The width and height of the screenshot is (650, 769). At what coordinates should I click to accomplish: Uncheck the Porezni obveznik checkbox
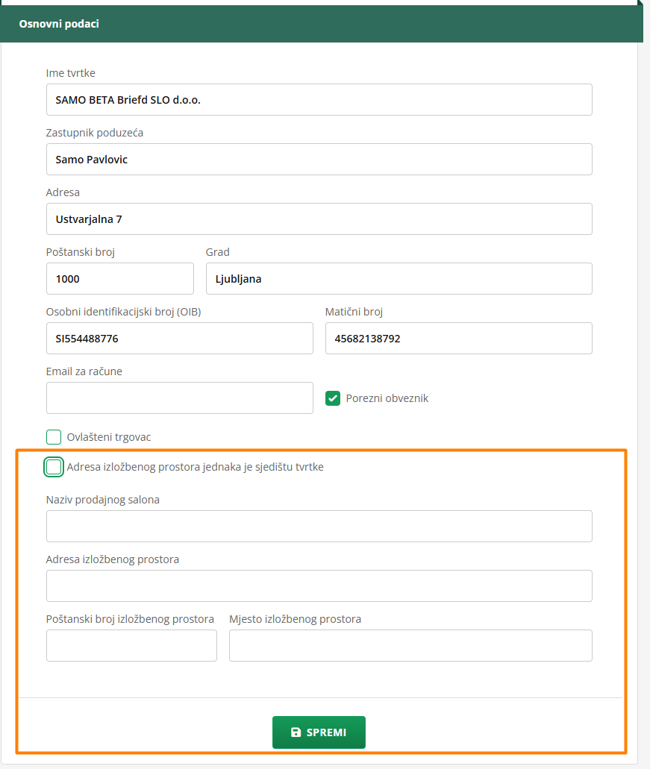point(333,398)
